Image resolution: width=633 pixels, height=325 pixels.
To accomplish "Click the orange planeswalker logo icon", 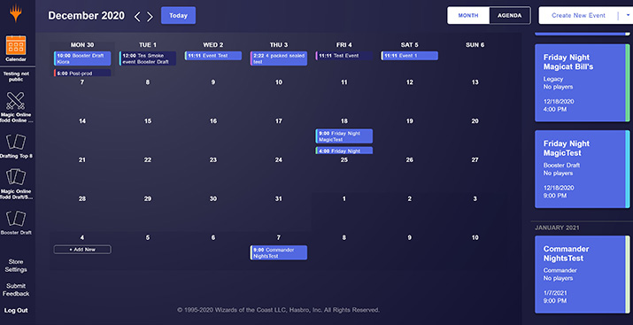I will coord(16,14).
